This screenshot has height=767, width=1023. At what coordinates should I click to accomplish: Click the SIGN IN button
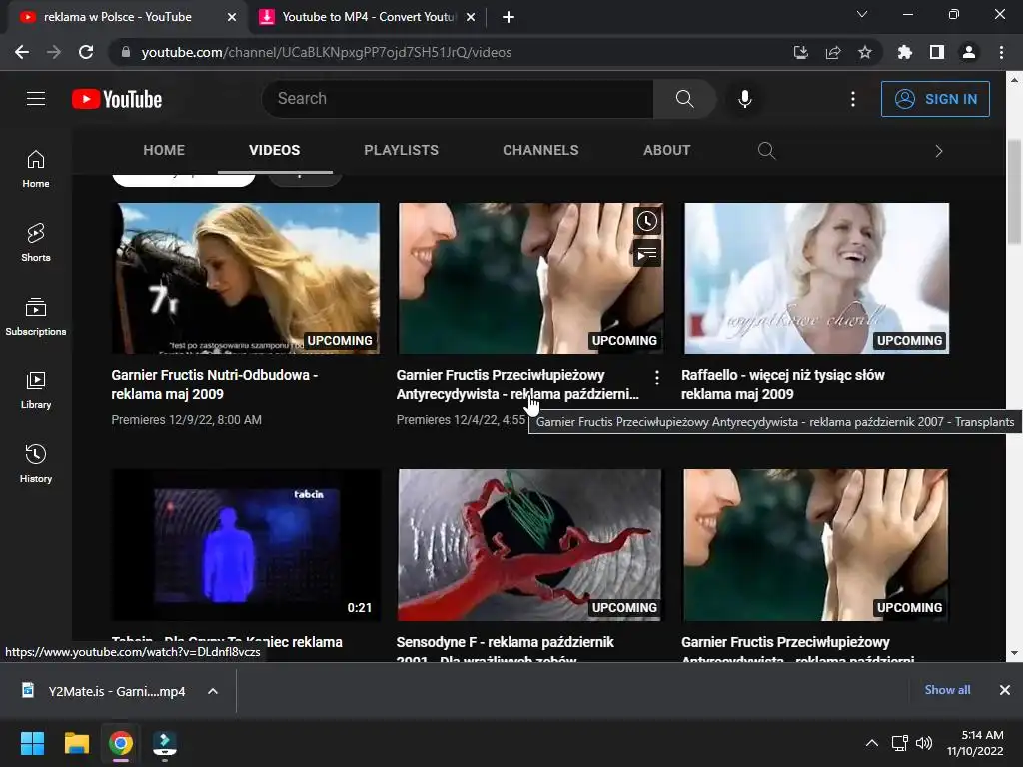coord(935,99)
